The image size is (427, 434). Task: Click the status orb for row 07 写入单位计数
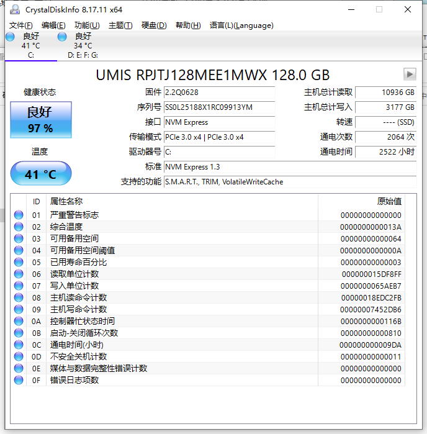pos(19,286)
